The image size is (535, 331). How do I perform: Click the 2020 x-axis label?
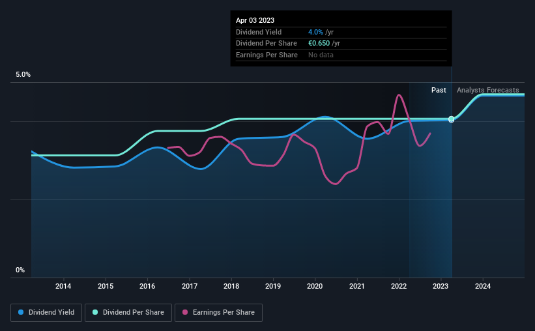(x=315, y=286)
